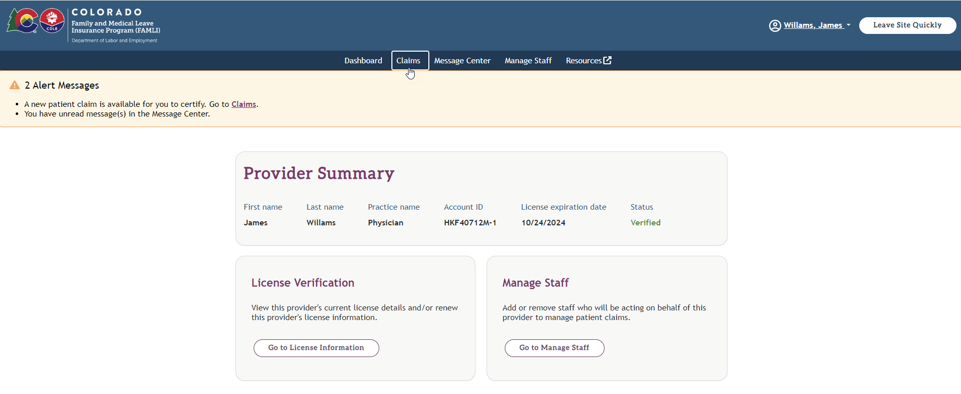Switch to the Claims tab
This screenshot has height=394, width=961.
410,60
